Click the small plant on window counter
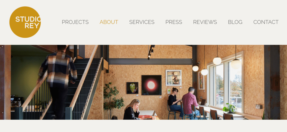287x132 pixels. (230, 108)
